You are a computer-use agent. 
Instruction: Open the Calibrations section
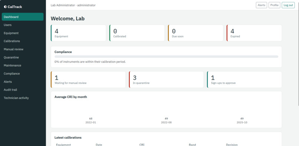(x=23, y=41)
